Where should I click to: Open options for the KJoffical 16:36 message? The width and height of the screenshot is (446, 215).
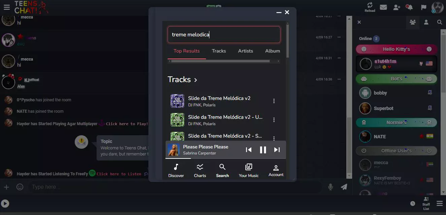tap(339, 79)
